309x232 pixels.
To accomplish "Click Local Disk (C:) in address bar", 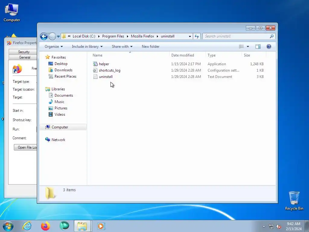I will pos(84,36).
